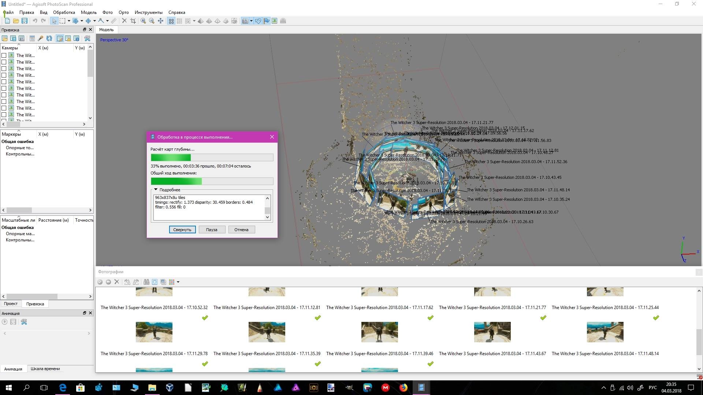The height and width of the screenshot is (395, 703).
Task: Show the Shaded model view icon
Action: (x=201, y=21)
